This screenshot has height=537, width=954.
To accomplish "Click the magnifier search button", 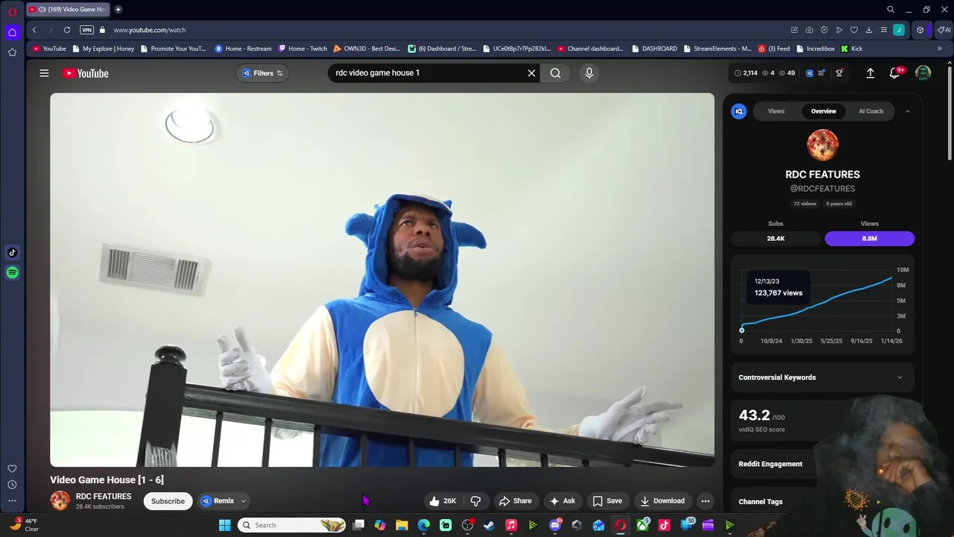I will coord(555,73).
